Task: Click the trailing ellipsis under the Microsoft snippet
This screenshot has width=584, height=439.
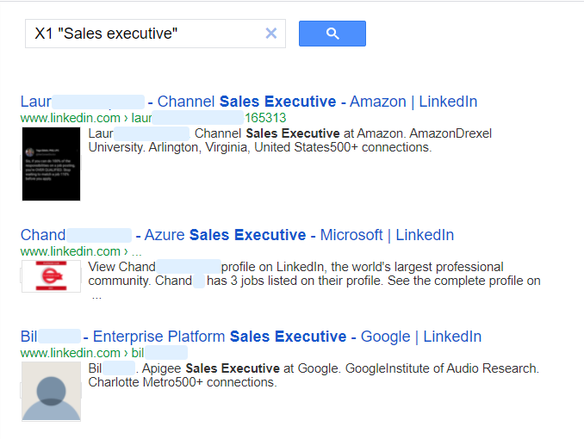Action: (96, 294)
